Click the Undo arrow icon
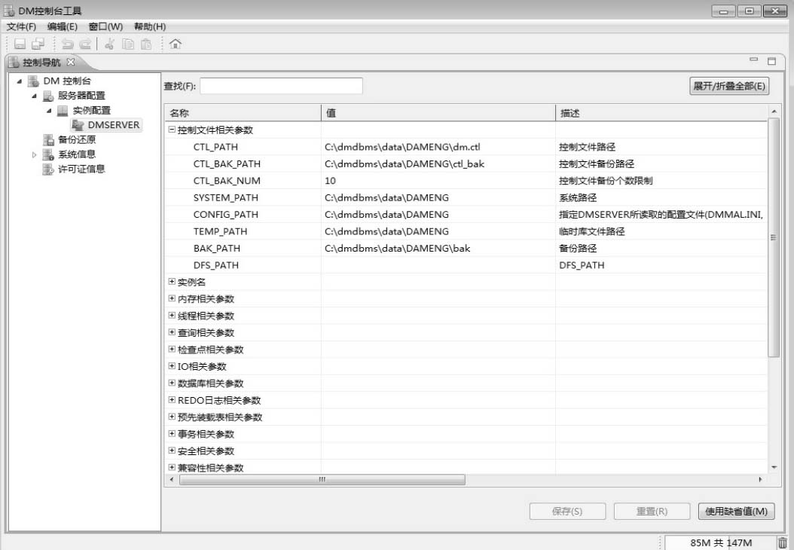Viewport: 794px width, 550px height. click(x=68, y=44)
